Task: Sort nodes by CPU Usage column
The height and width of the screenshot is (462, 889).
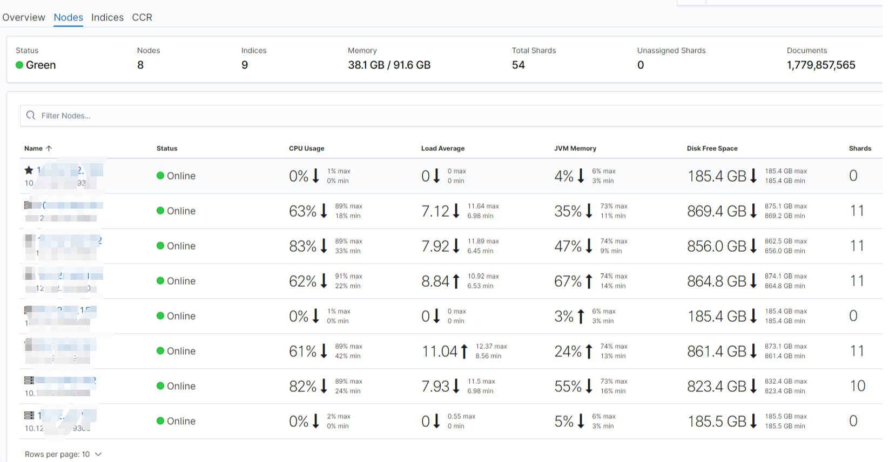Action: click(307, 148)
